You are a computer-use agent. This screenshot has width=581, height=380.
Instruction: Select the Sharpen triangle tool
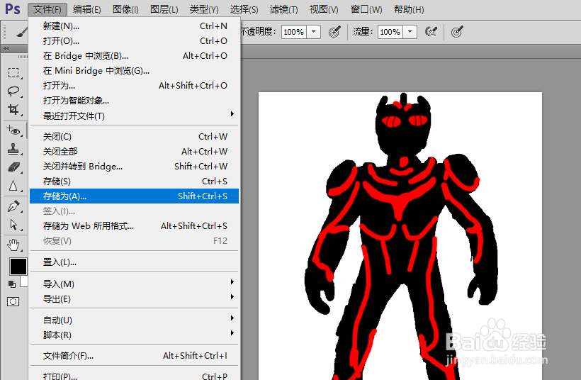[13, 186]
